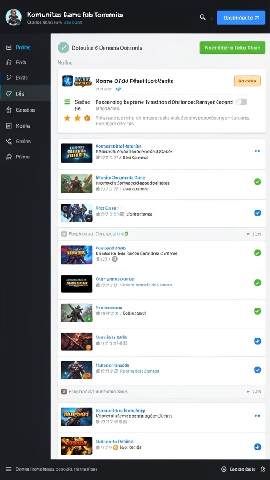
Task: Click the Noline section label
Action: click(65, 63)
